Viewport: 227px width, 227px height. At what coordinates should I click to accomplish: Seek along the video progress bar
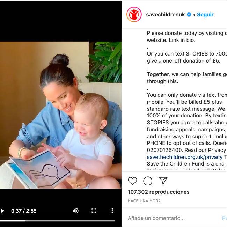[58, 221]
